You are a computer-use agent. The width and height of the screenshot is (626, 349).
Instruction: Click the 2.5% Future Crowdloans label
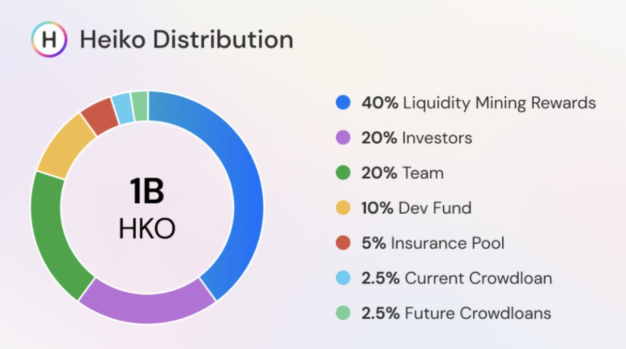pos(456,313)
